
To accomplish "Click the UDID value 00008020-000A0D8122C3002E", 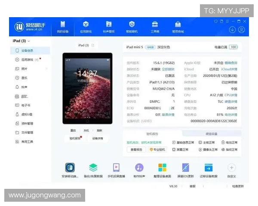I will [214, 121].
